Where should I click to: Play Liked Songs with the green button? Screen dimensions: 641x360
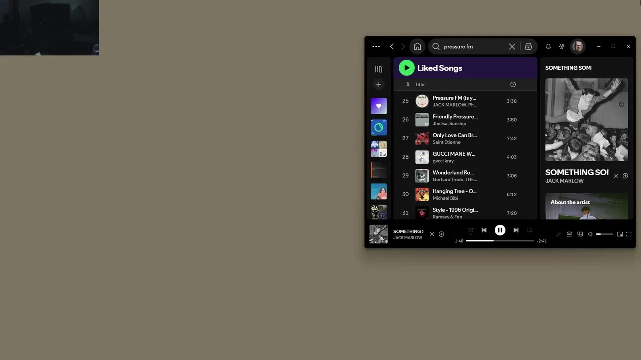[x=407, y=68]
